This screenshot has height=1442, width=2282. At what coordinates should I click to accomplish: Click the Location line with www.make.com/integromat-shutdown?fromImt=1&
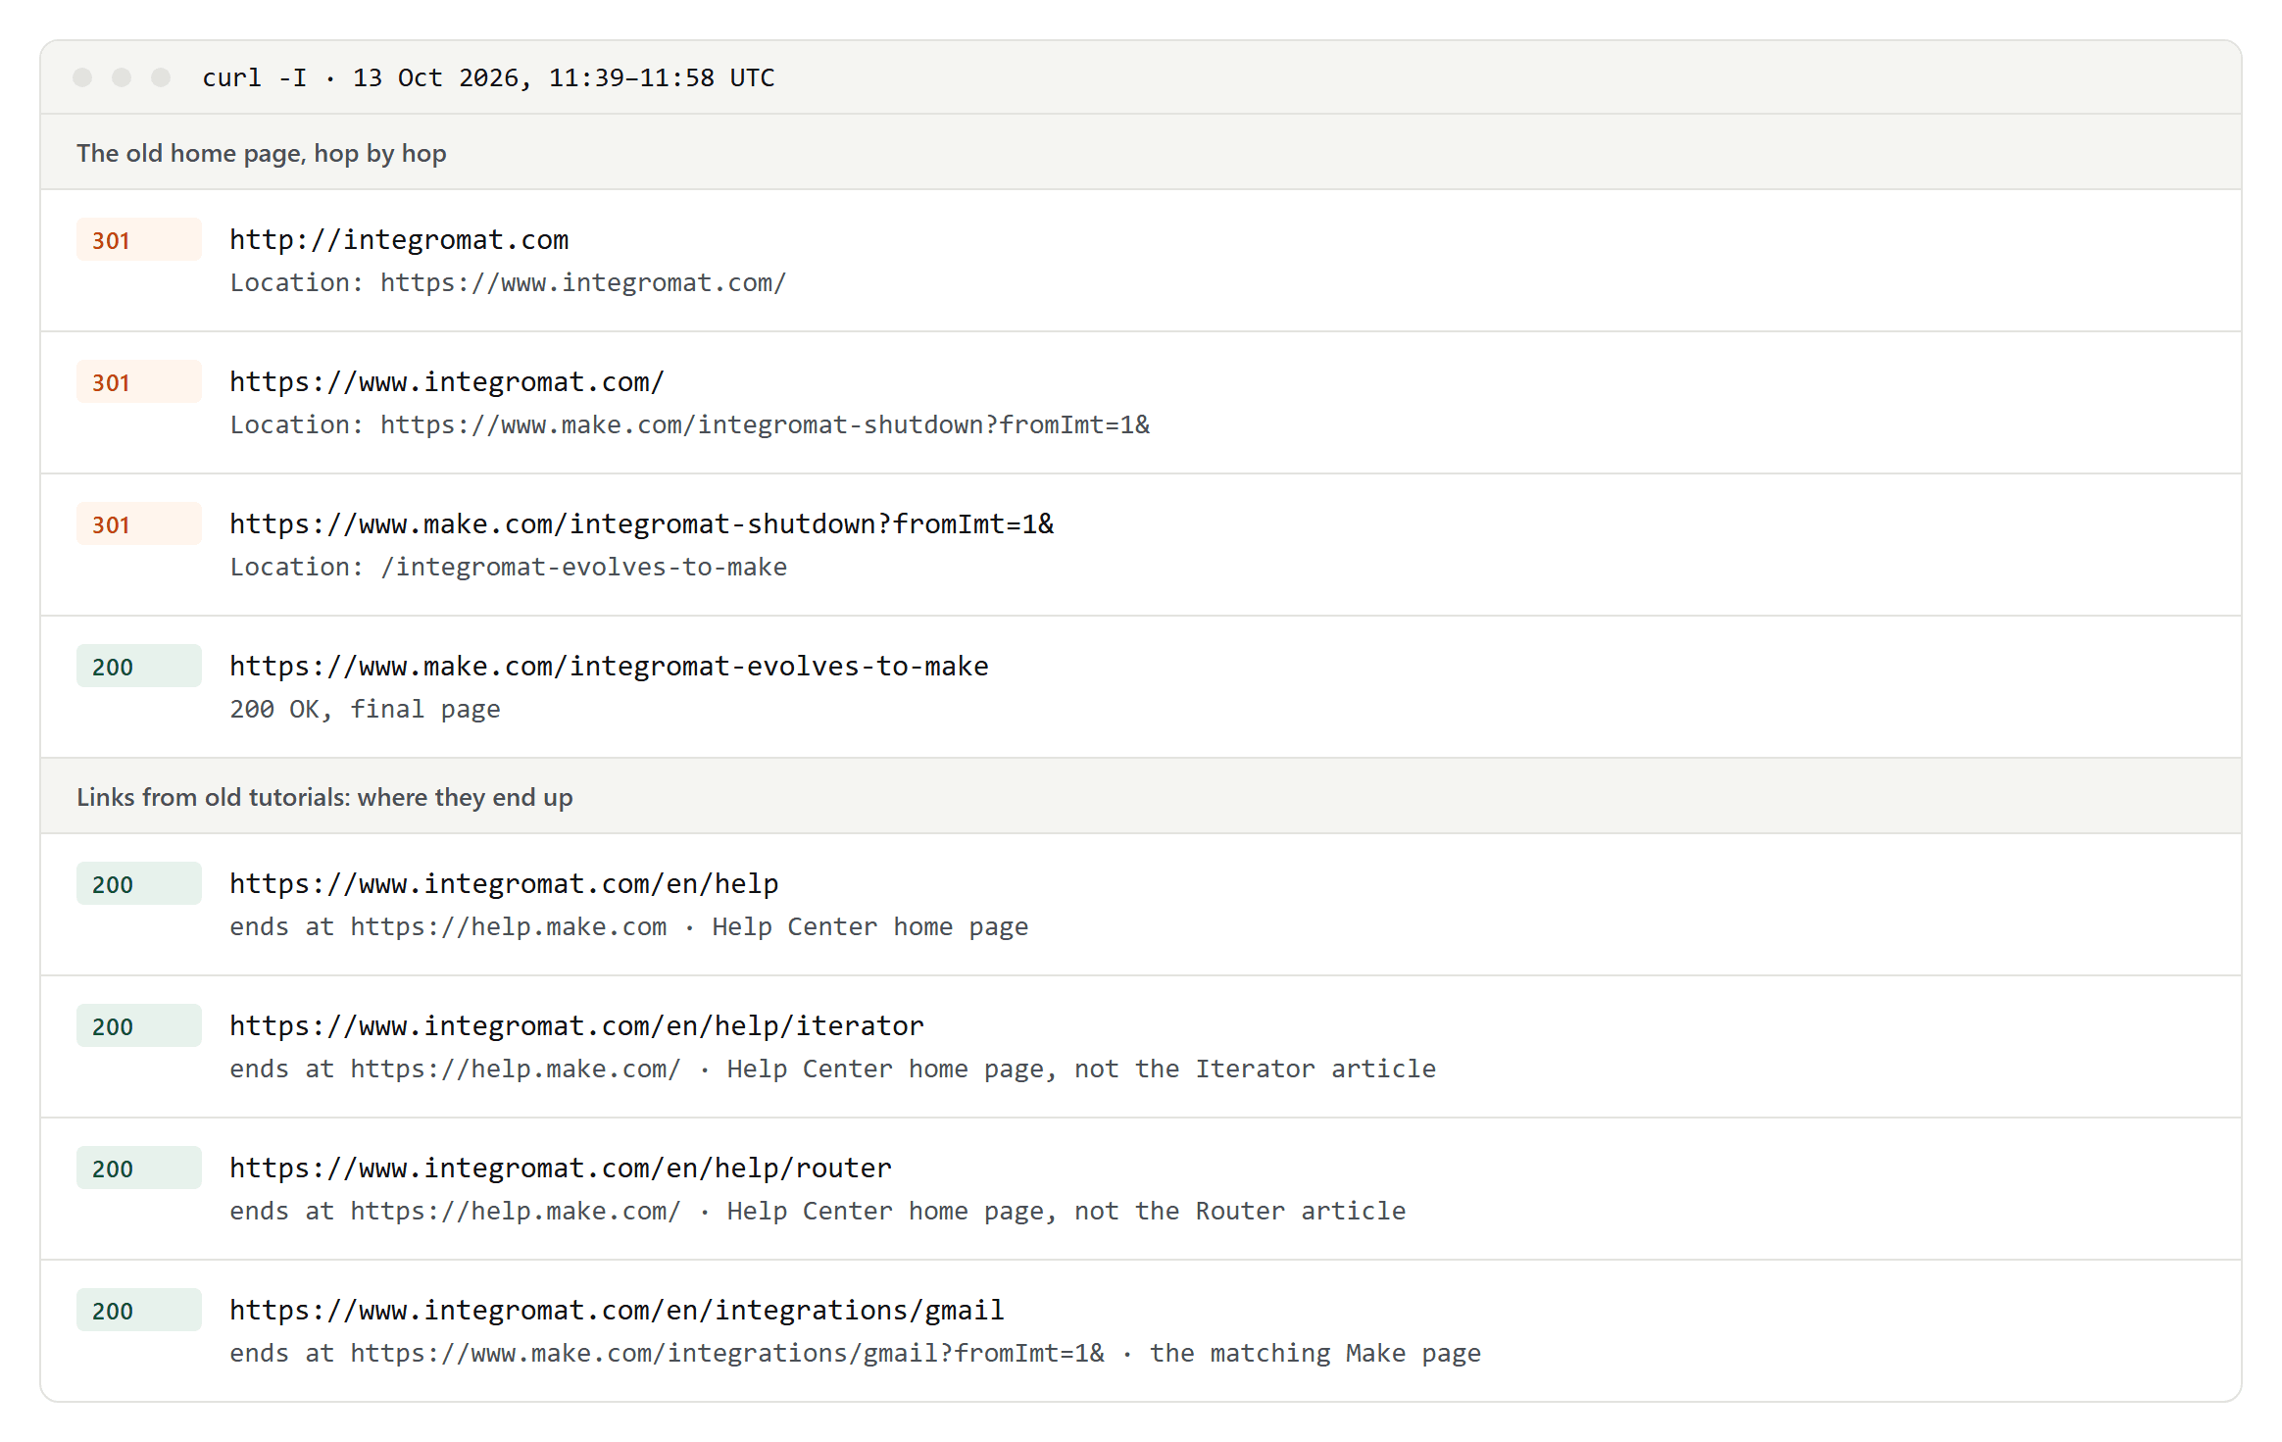pyautogui.click(x=689, y=424)
